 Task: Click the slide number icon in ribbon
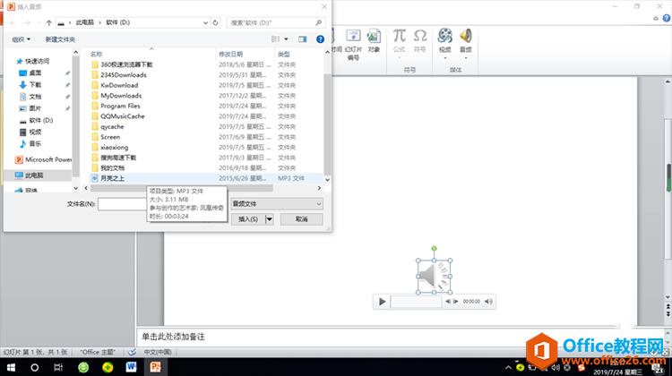pos(353,36)
